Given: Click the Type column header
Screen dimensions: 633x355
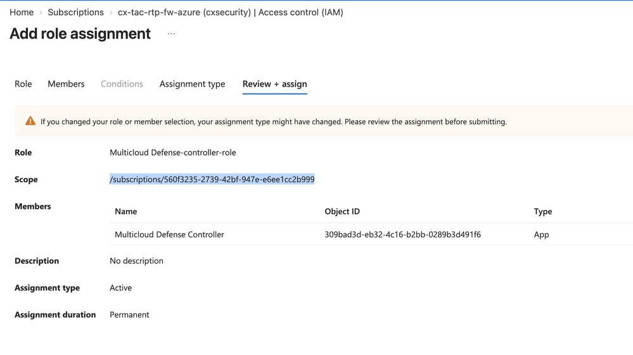Looking at the screenshot, I should click(x=543, y=211).
